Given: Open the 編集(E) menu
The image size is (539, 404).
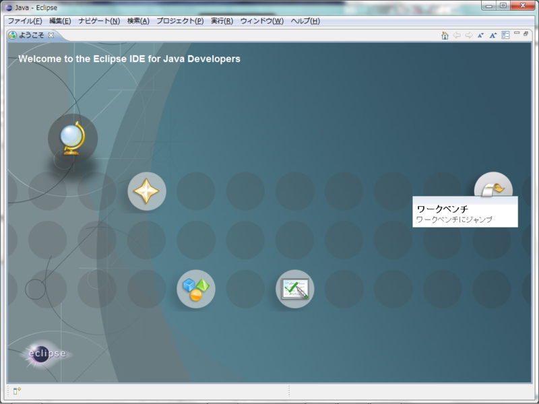Looking at the screenshot, I should (x=60, y=21).
